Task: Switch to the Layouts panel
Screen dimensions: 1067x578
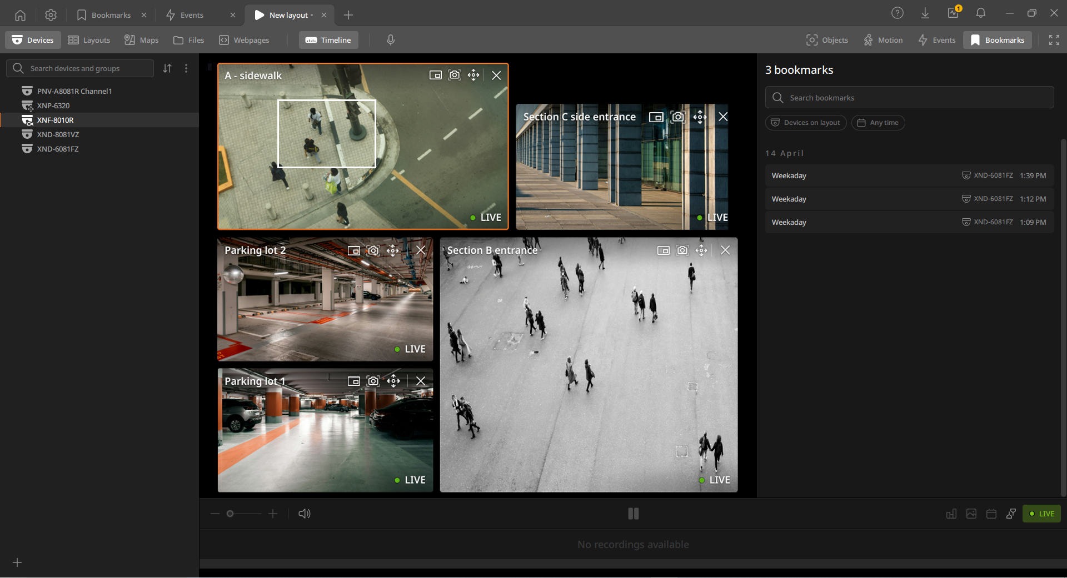Action: pyautogui.click(x=89, y=40)
